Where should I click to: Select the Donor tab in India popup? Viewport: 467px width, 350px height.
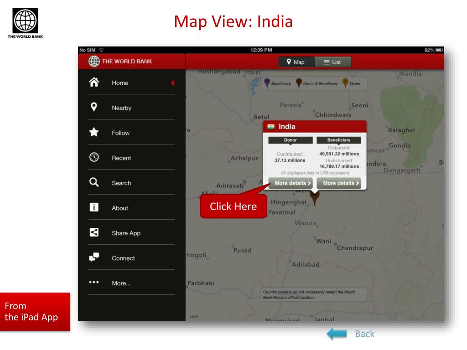291,140
